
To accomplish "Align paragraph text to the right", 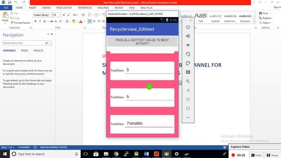I will [x=99, y=22].
